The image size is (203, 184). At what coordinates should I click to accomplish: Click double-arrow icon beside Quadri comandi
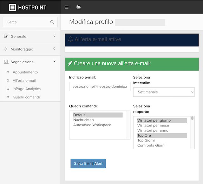[x=8, y=97]
